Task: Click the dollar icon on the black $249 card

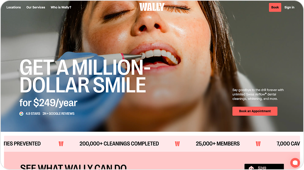Action: point(251,168)
